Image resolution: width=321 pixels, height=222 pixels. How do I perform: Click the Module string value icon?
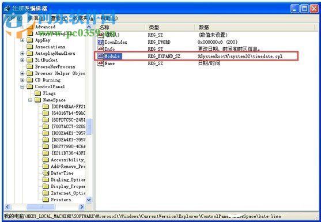(100, 56)
